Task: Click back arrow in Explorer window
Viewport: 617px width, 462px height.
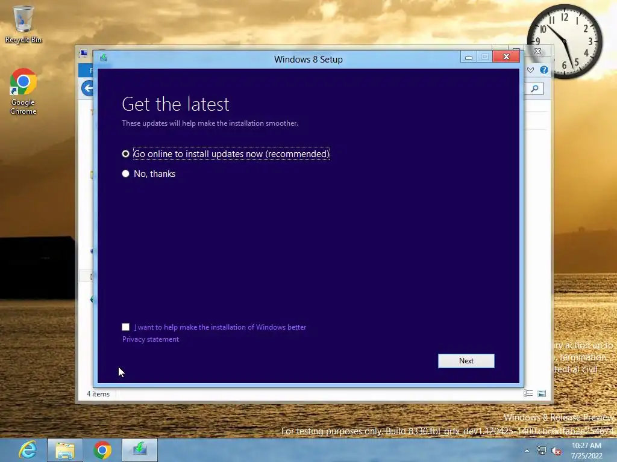Action: pyautogui.click(x=87, y=88)
